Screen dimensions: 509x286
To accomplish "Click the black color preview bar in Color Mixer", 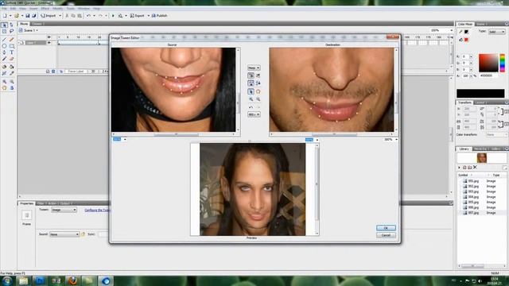I will pos(480,94).
